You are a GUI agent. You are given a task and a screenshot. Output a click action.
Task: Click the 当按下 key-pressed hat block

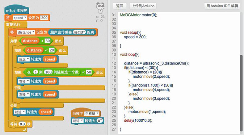pyautogui.click(x=86, y=113)
